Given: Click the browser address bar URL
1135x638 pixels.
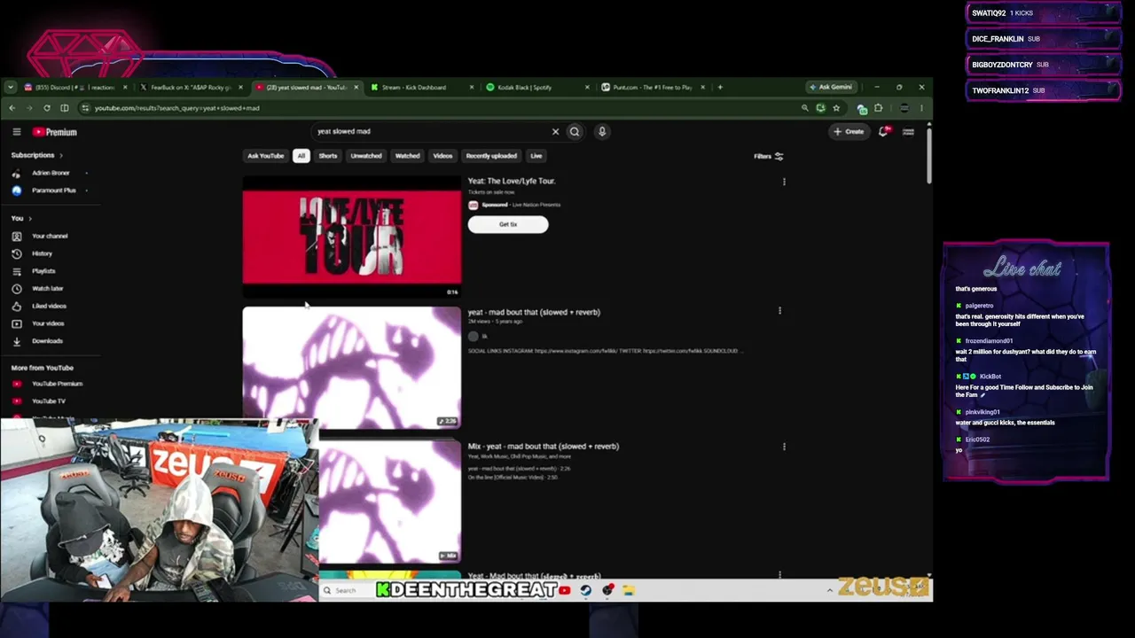Looking at the screenshot, I should [177, 109].
